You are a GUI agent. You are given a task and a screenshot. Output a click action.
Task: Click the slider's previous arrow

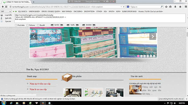34,37
